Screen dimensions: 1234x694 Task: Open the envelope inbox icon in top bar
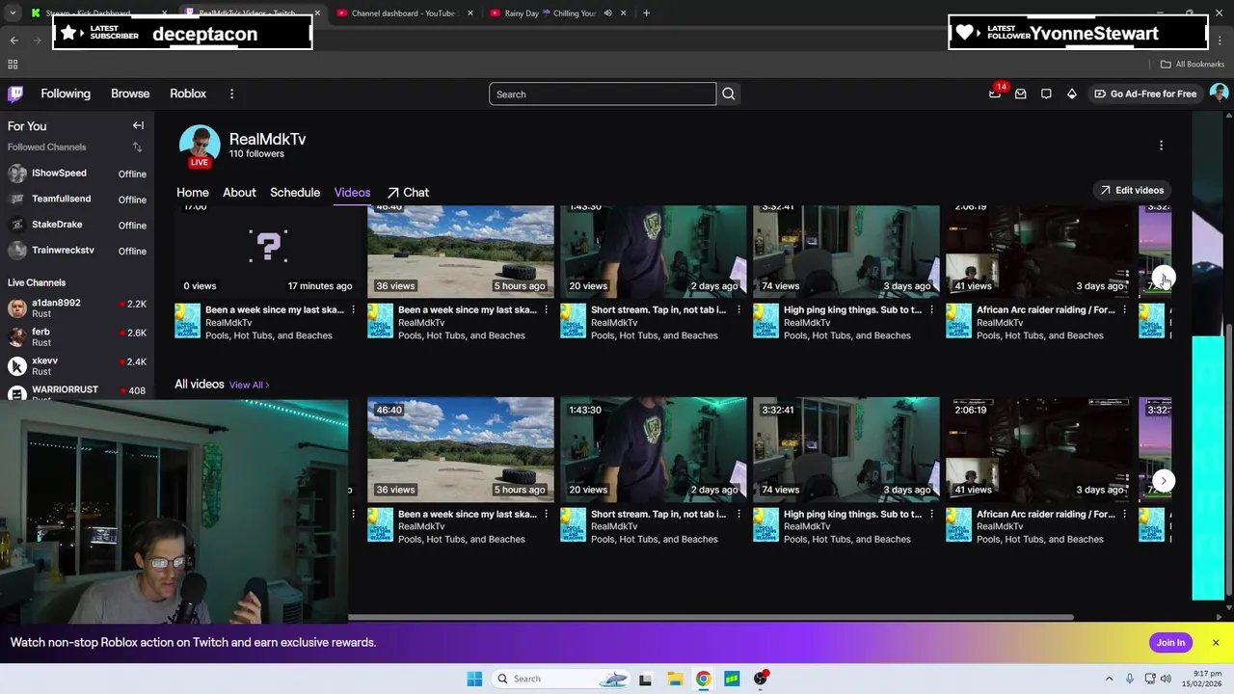point(1021,93)
